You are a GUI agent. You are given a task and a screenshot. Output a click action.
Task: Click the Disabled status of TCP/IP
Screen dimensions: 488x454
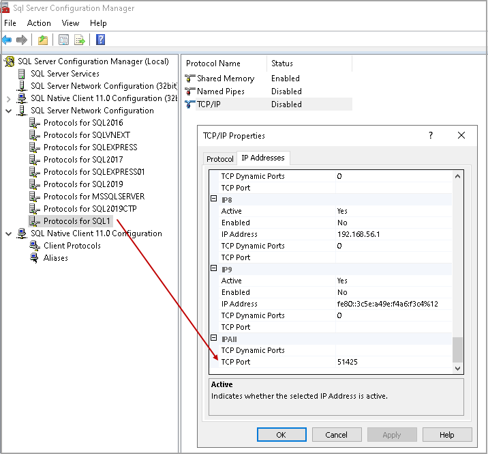[286, 104]
